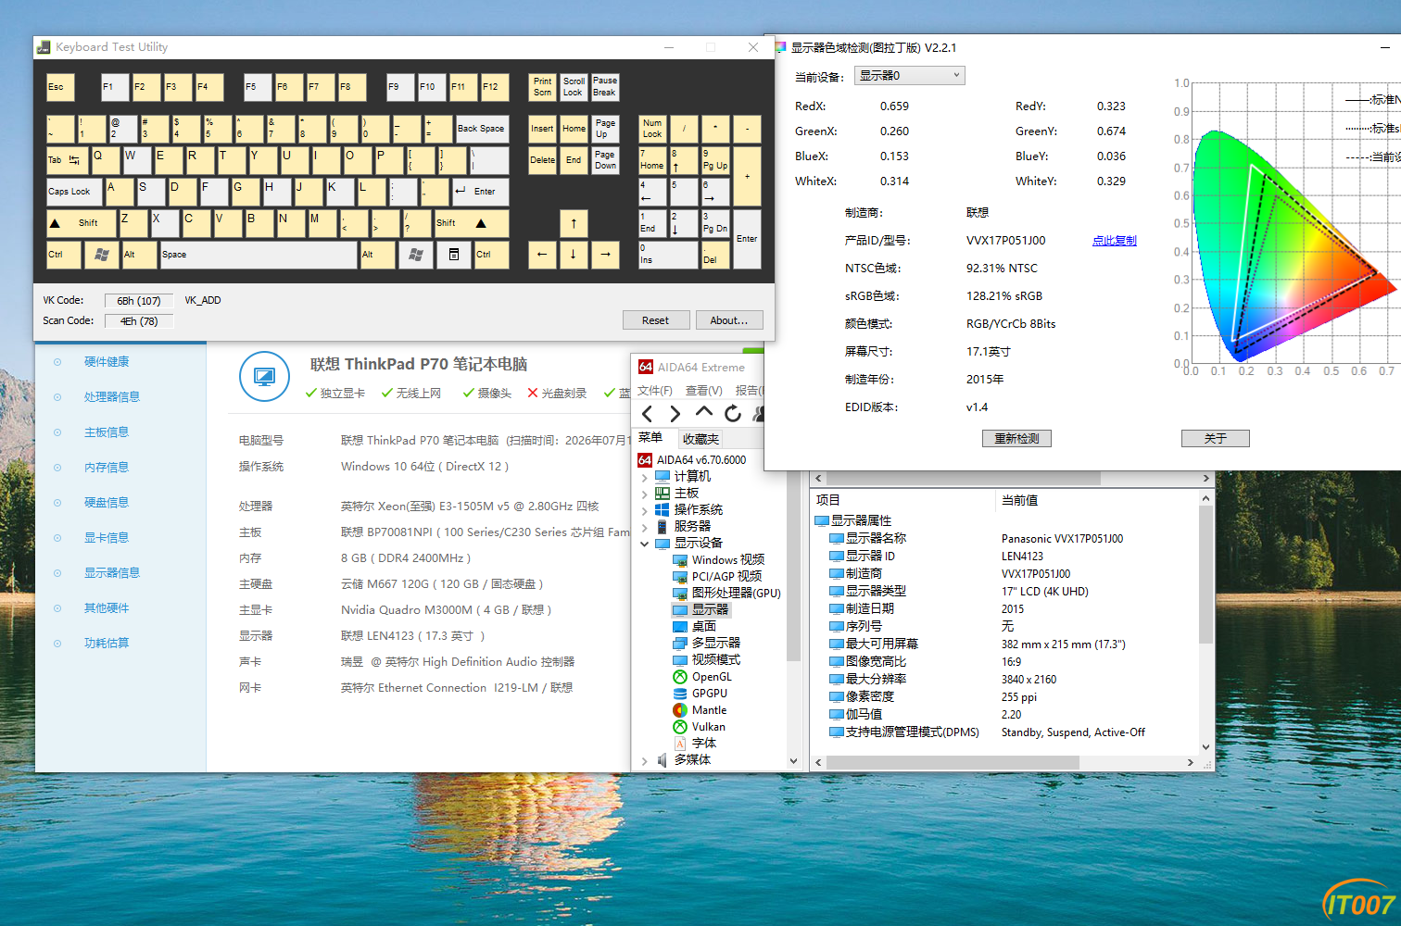This screenshot has height=926, width=1401.
Task: Select the Vulkan item in tree
Action: pos(708,727)
